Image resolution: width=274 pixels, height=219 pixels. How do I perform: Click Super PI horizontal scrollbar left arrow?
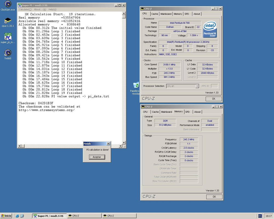coord(19,146)
